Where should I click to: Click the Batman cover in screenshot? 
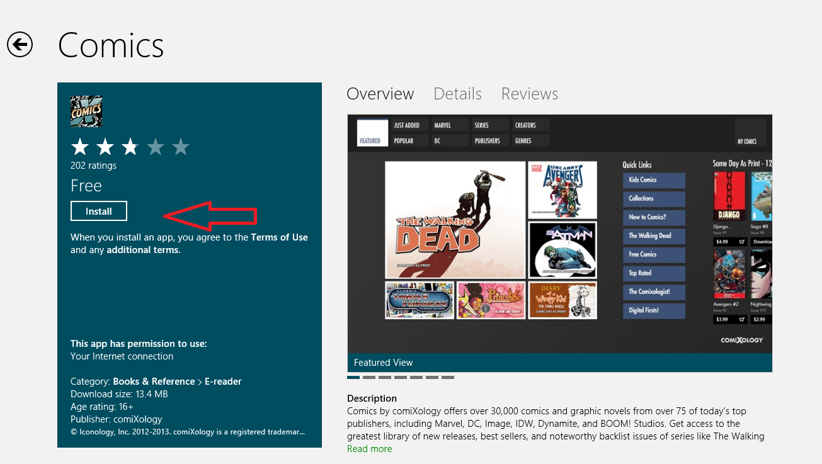tap(562, 250)
